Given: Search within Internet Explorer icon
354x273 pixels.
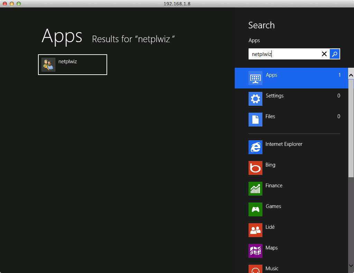Looking at the screenshot, I should 255,147.
